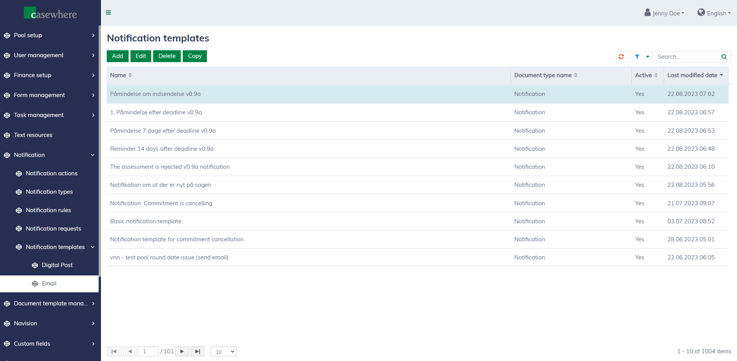This screenshot has width=737, height=361.
Task: Click the blue filter funnel icon
Action: (637, 57)
